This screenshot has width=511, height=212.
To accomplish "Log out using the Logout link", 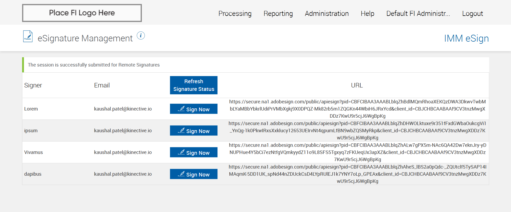I will [x=472, y=14].
